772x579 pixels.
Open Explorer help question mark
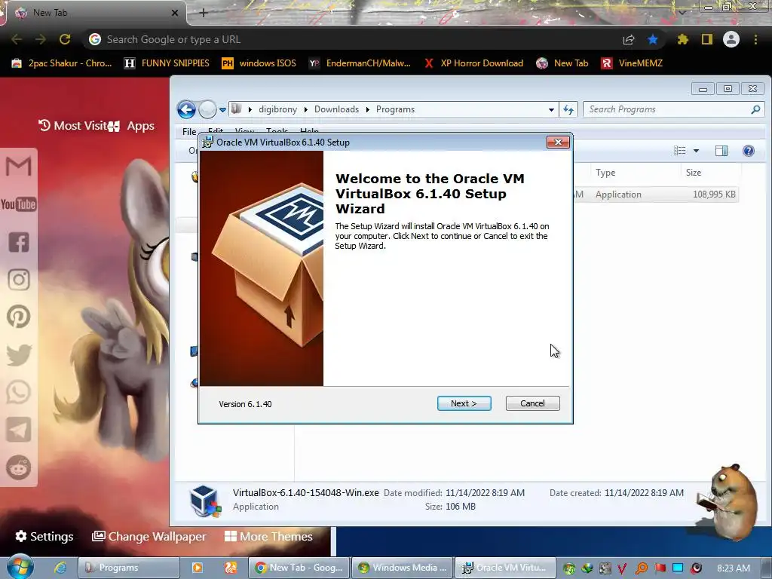point(749,151)
